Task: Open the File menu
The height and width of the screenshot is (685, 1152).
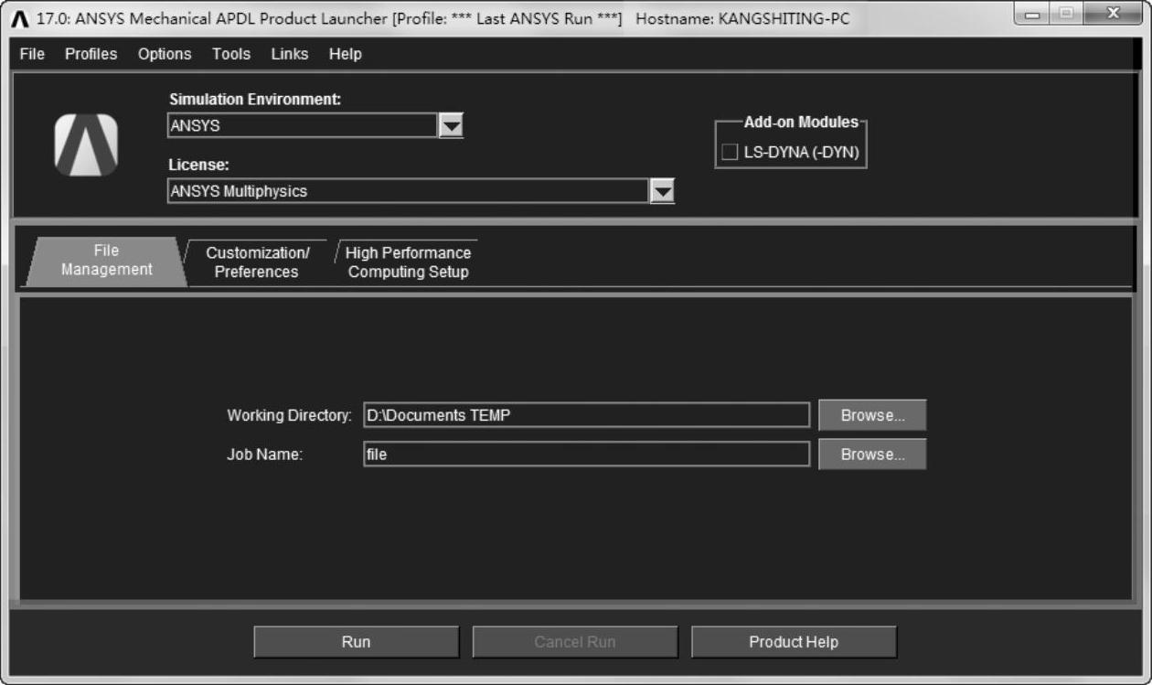Action: point(32,54)
